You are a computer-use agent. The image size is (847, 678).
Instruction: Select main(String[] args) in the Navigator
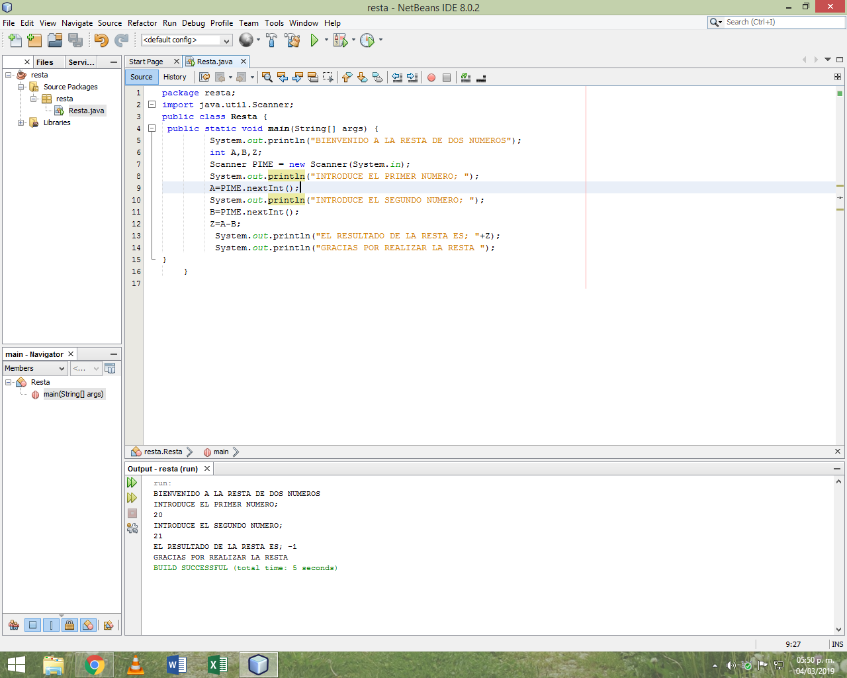click(73, 394)
